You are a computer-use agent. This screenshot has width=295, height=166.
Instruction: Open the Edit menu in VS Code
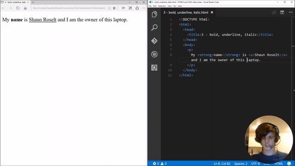[155, 6]
